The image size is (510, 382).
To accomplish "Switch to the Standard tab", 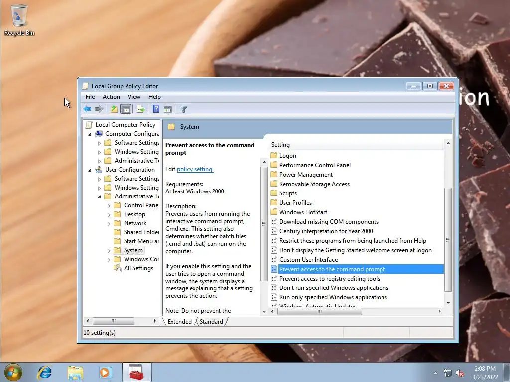I will [x=211, y=322].
